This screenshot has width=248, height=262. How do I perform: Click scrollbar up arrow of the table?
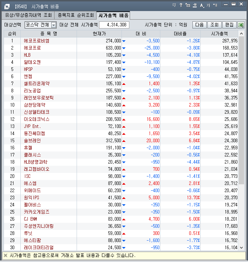(241, 34)
